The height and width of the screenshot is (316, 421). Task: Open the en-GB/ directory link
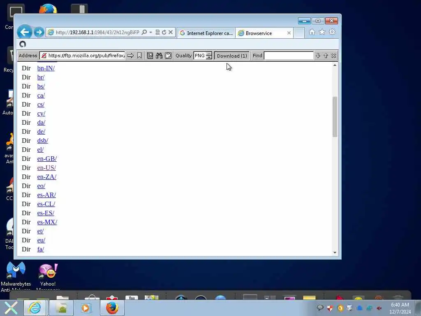pyautogui.click(x=47, y=159)
